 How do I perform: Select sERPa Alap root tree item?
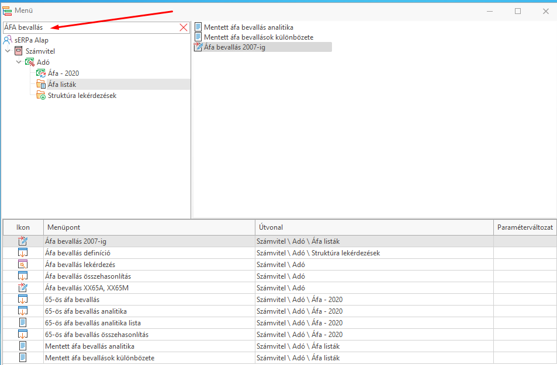click(x=31, y=40)
